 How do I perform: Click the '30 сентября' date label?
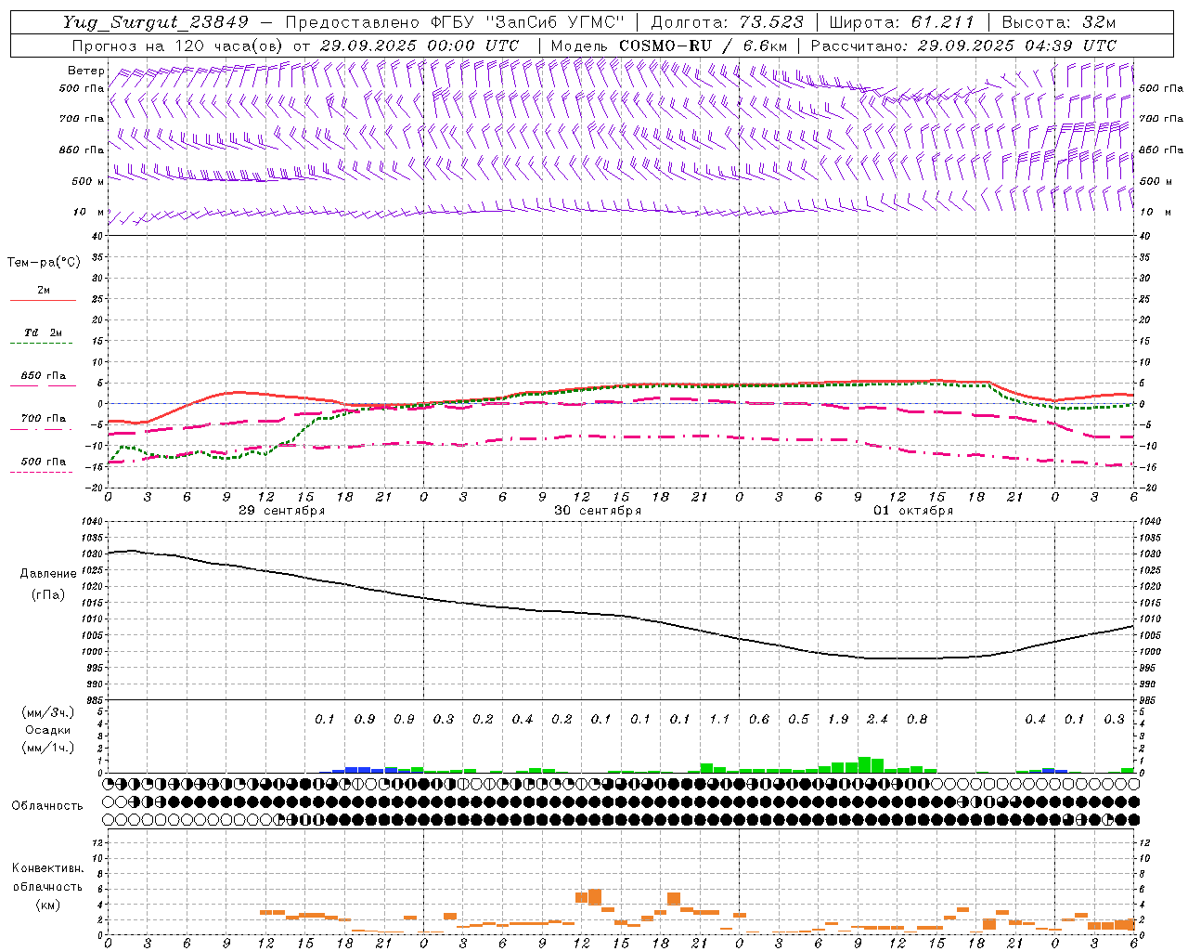pyautogui.click(x=598, y=511)
